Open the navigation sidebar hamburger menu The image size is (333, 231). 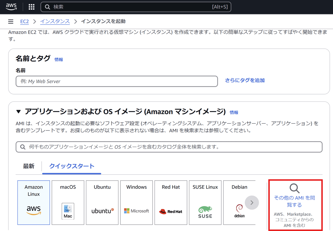click(x=11, y=21)
